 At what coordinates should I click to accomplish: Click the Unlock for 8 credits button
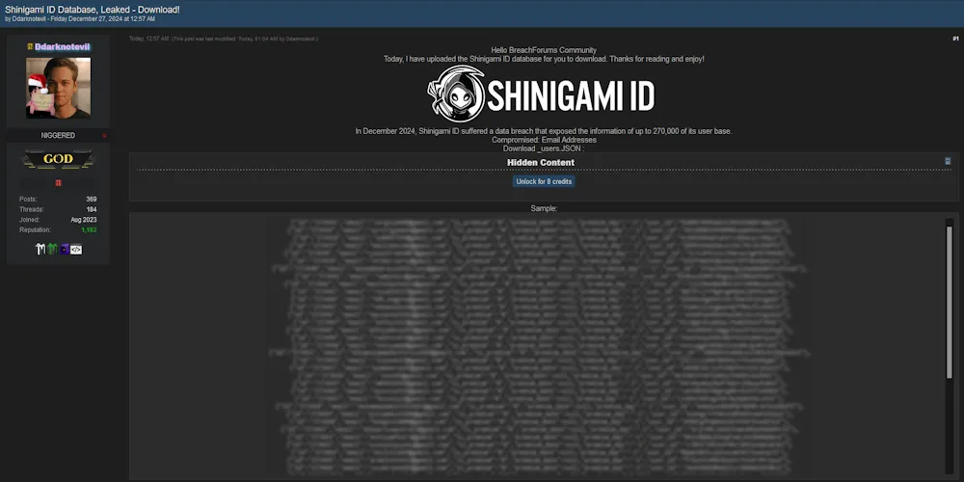click(544, 181)
